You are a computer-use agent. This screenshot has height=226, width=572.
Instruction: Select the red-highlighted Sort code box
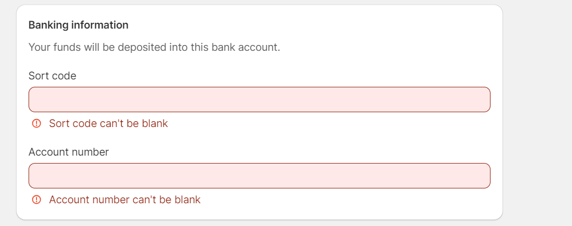pos(259,100)
